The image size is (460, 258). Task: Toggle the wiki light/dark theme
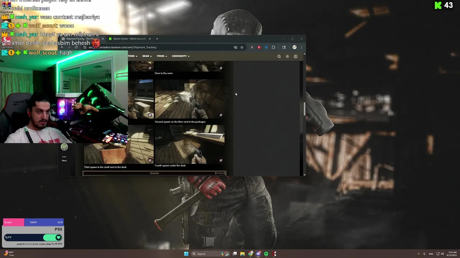pos(287,56)
